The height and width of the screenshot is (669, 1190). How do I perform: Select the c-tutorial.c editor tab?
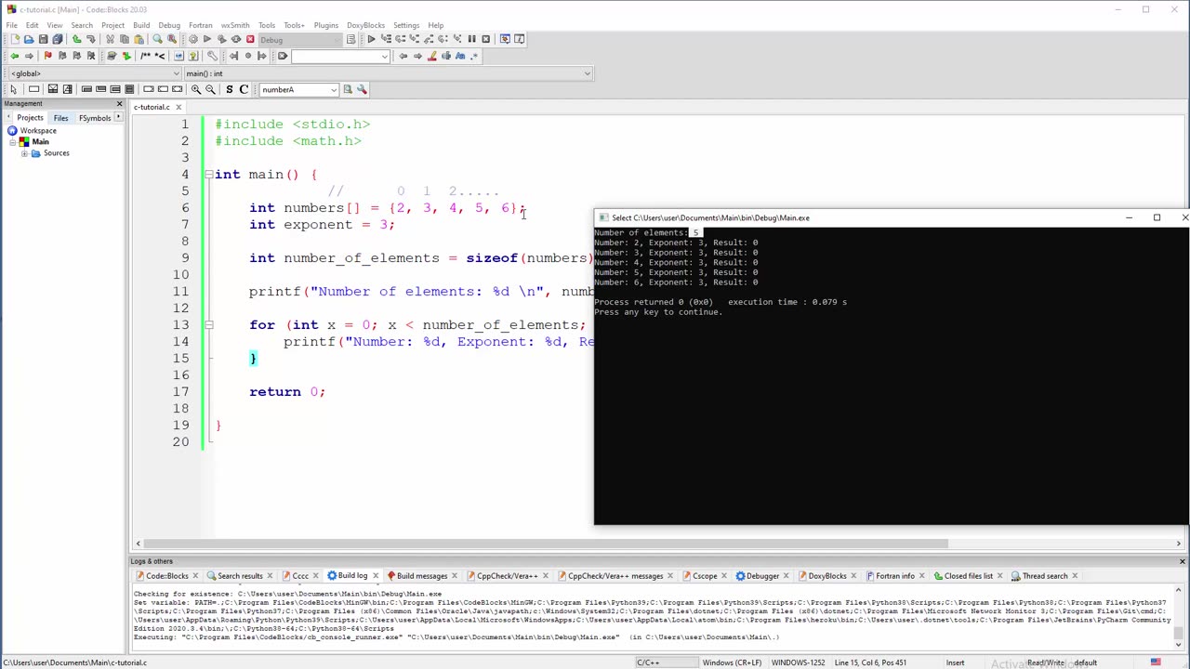pyautogui.click(x=151, y=107)
